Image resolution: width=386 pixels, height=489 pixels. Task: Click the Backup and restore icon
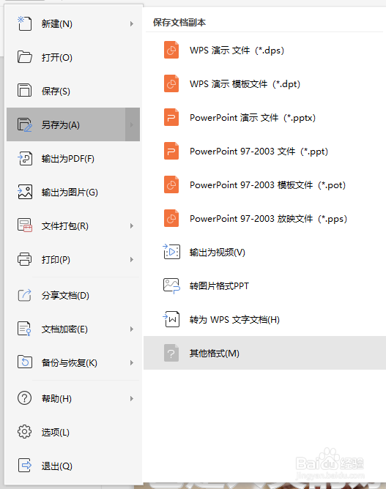tap(25, 362)
